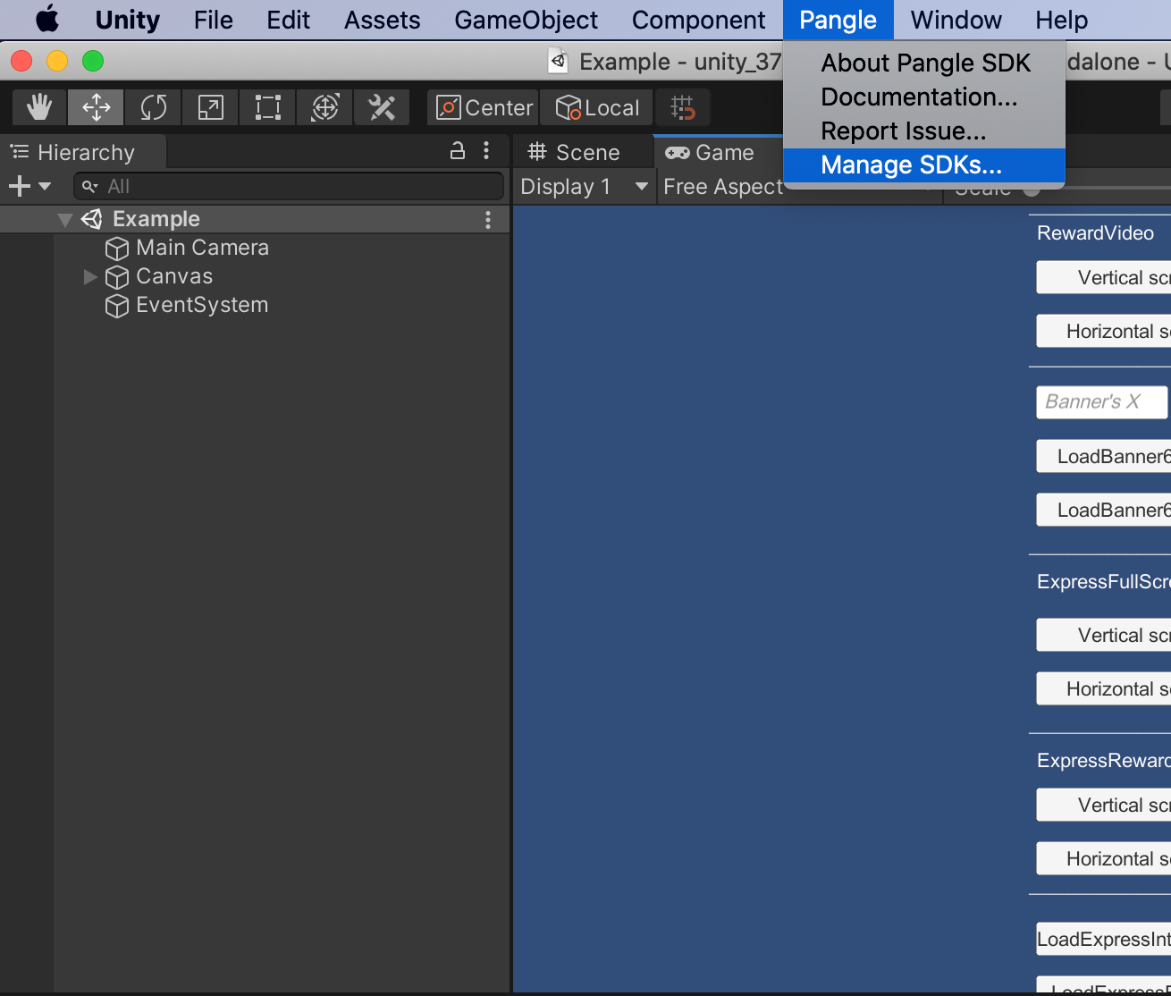1171x996 pixels.
Task: Open the create (+) dropdown in Hierarchy
Action: click(29, 187)
